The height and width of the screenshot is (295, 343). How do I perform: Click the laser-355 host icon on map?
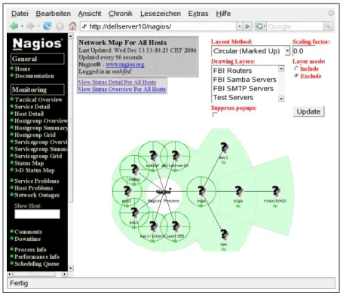[x=175, y=227]
